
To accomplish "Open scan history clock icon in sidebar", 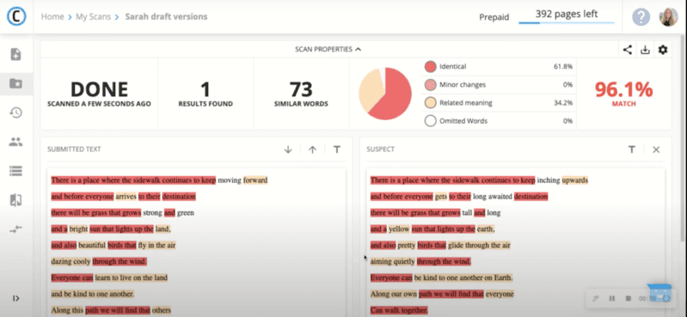I will (15, 113).
